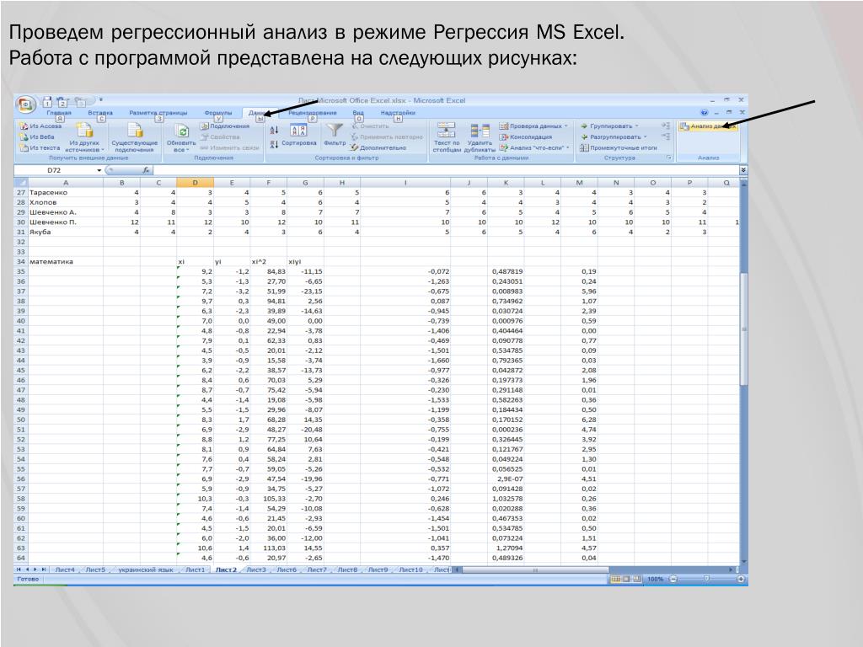The image size is (863, 647).
Task: Select cell with Шевченко П.
Action: click(66, 222)
